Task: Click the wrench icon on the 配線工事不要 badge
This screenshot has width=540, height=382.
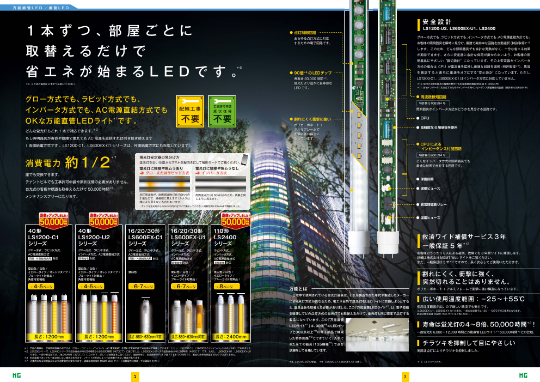Action: point(191,101)
